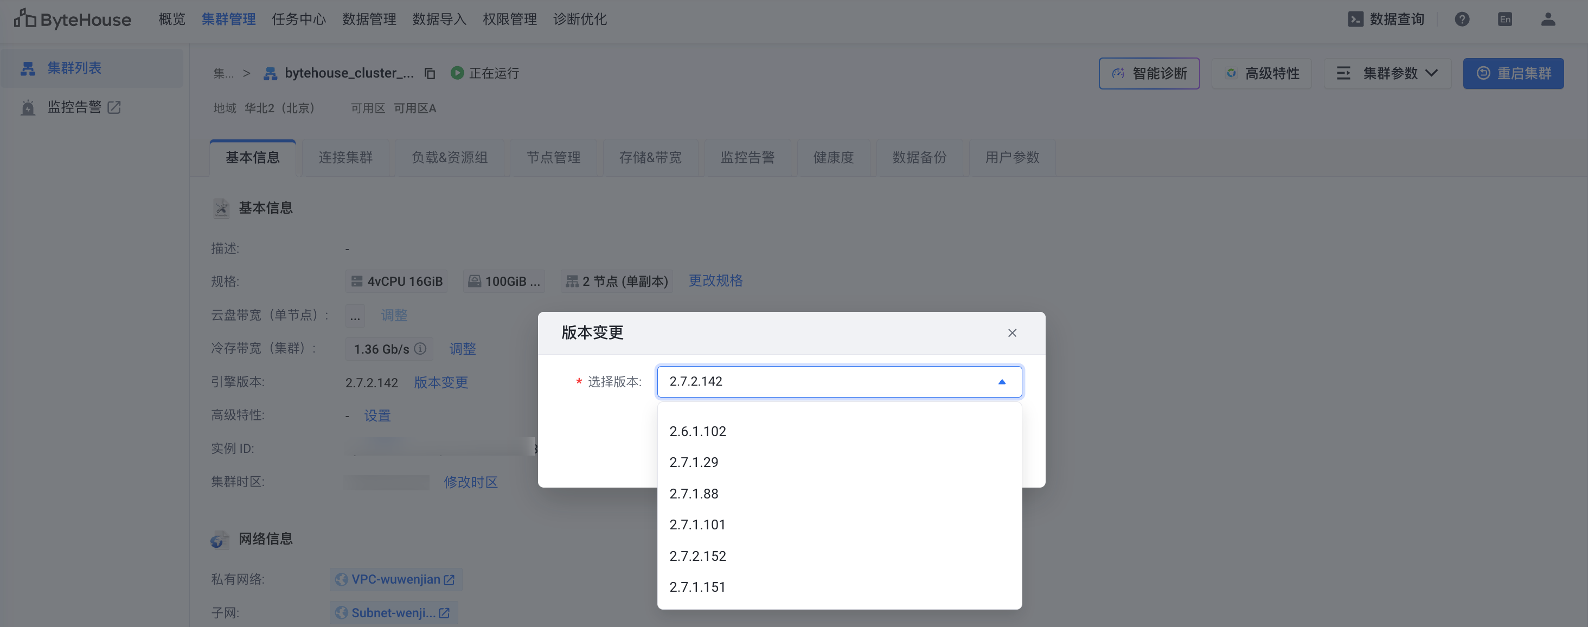The image size is (1588, 627).
Task: Open 数据查询 console icon
Action: pyautogui.click(x=1355, y=19)
